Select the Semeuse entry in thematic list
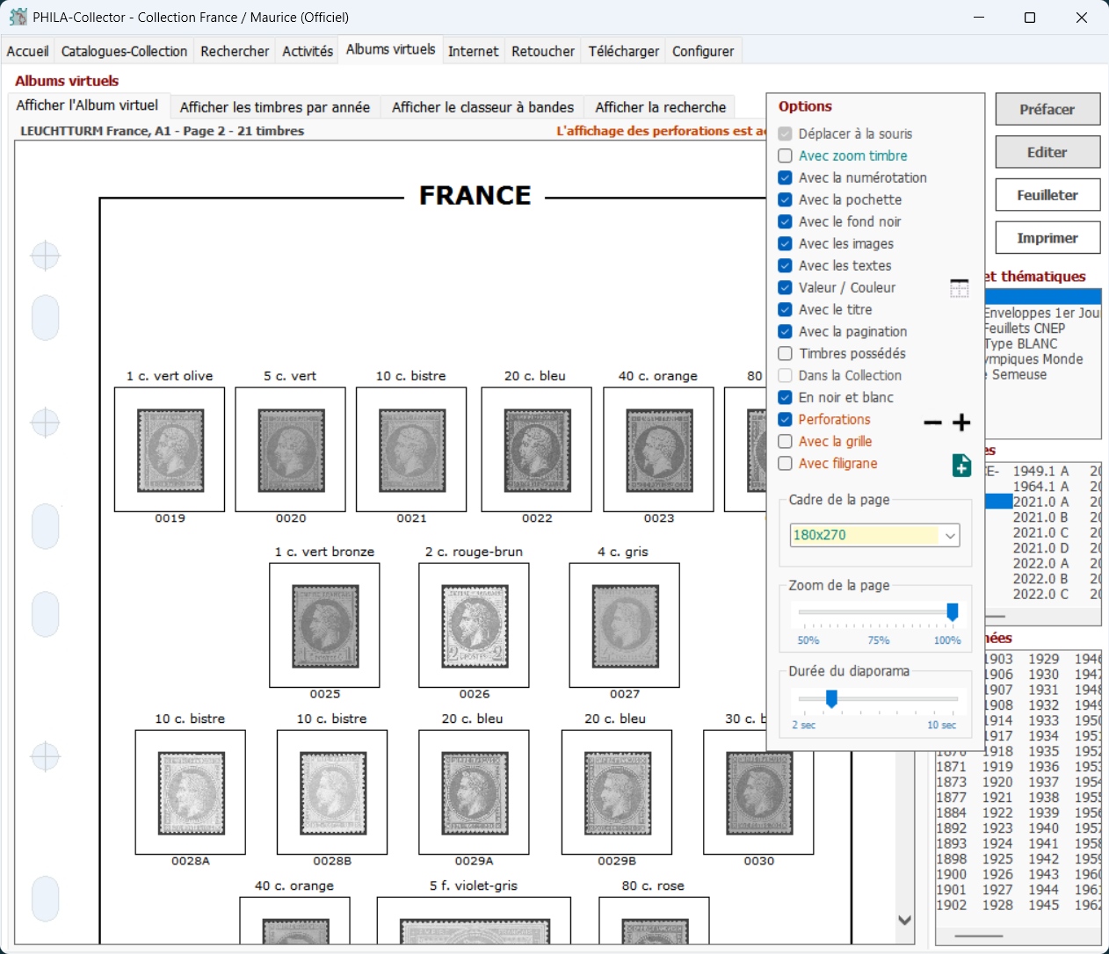This screenshot has height=954, width=1109. click(x=1018, y=374)
